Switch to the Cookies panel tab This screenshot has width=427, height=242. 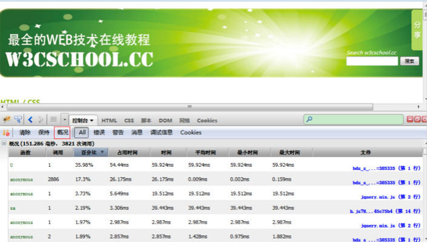207,120
